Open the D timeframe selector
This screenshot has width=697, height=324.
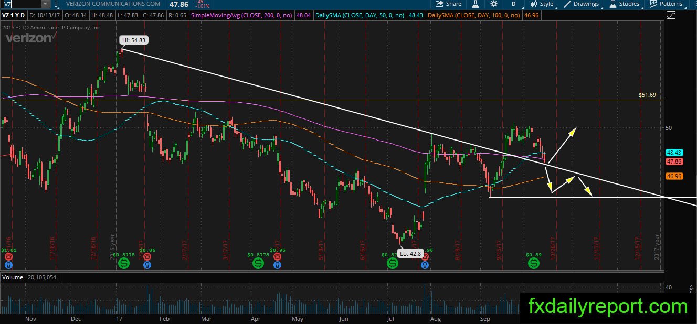[514, 4]
